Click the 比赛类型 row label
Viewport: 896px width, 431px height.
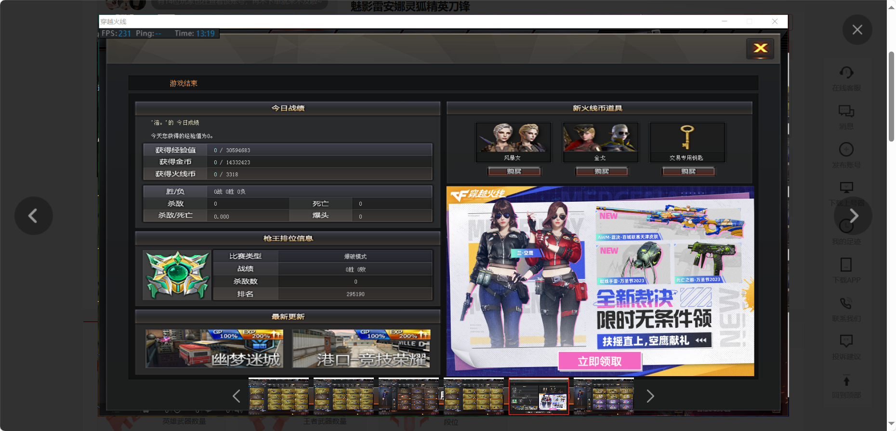(x=245, y=256)
